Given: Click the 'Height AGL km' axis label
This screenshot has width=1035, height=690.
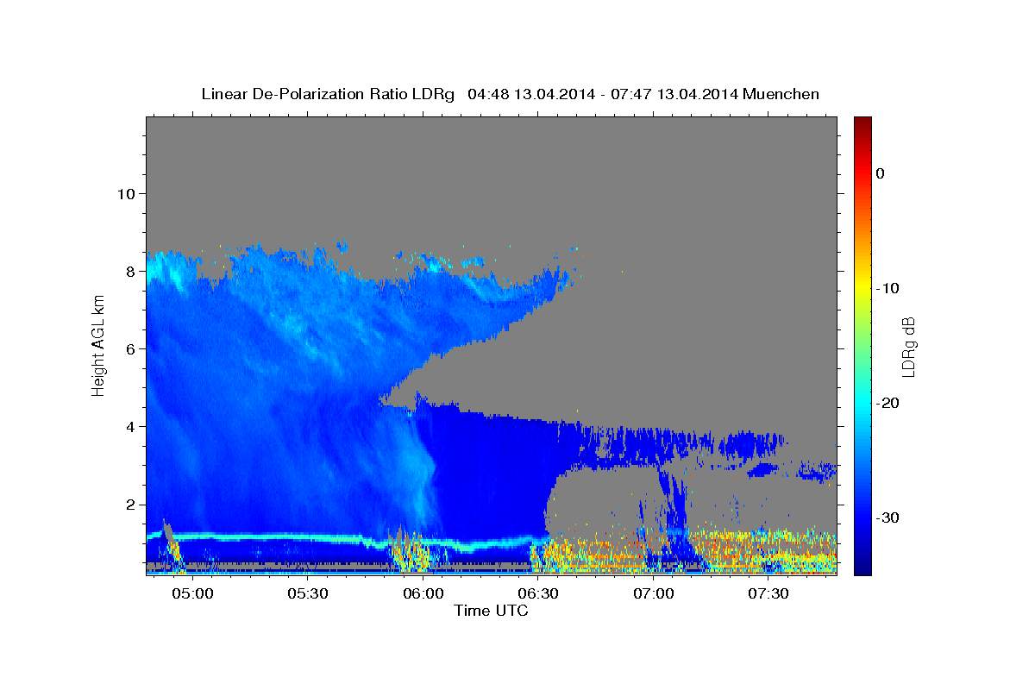Looking at the screenshot, I should click(x=98, y=346).
